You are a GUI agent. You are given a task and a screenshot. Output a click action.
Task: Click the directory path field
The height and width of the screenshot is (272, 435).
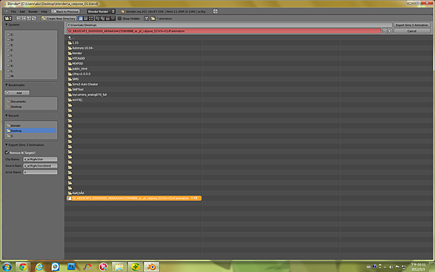tap(229, 25)
